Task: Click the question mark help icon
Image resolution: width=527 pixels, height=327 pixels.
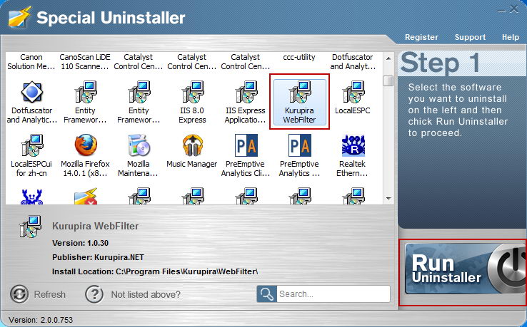Action: click(x=94, y=294)
